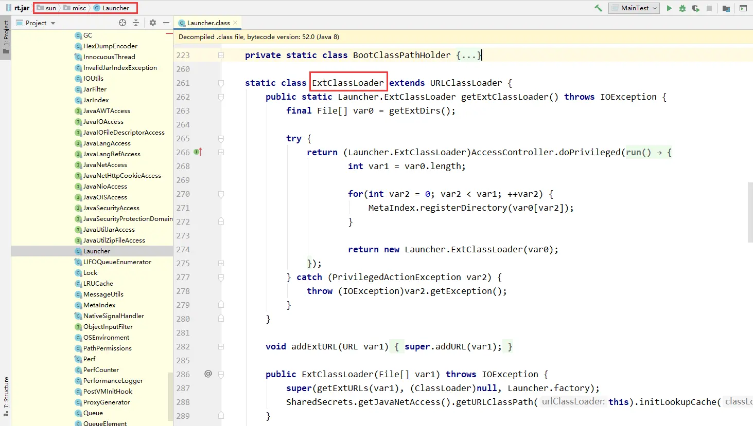The height and width of the screenshot is (426, 753).
Task: Click the grayed Stop square icon
Action: click(x=709, y=8)
